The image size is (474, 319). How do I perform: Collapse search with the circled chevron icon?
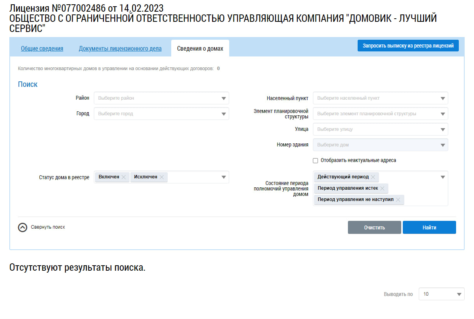pyautogui.click(x=23, y=227)
